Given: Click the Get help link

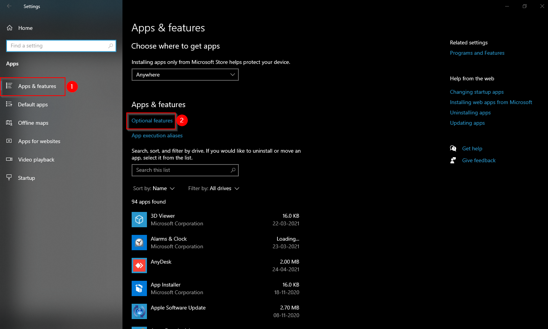Looking at the screenshot, I should (x=472, y=148).
